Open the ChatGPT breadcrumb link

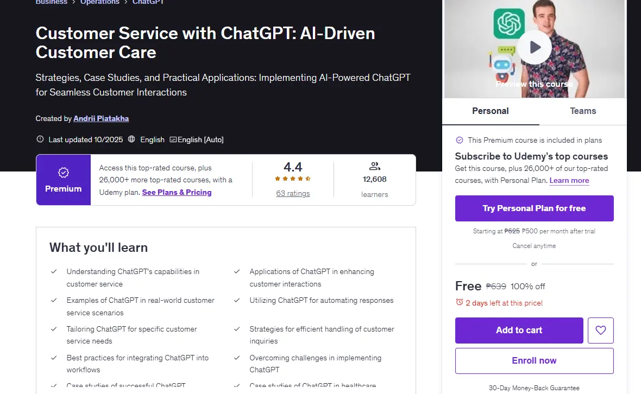tap(148, 2)
